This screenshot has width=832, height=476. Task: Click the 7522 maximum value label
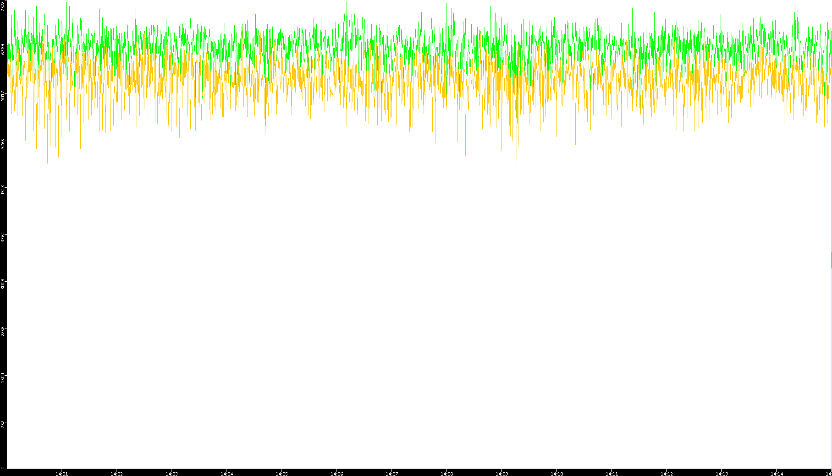[x=3, y=5]
